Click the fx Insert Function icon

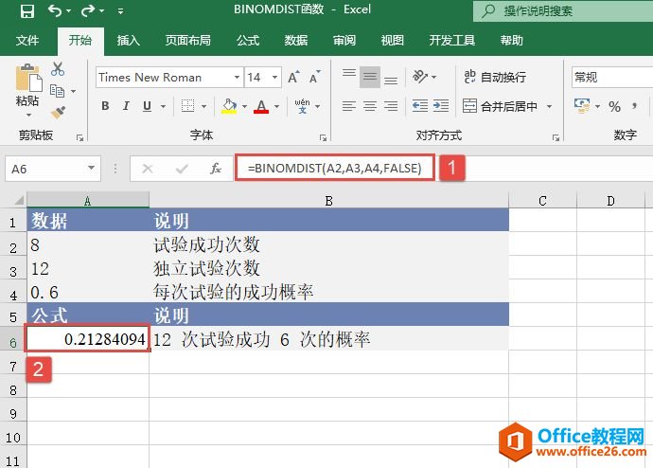[x=216, y=169]
